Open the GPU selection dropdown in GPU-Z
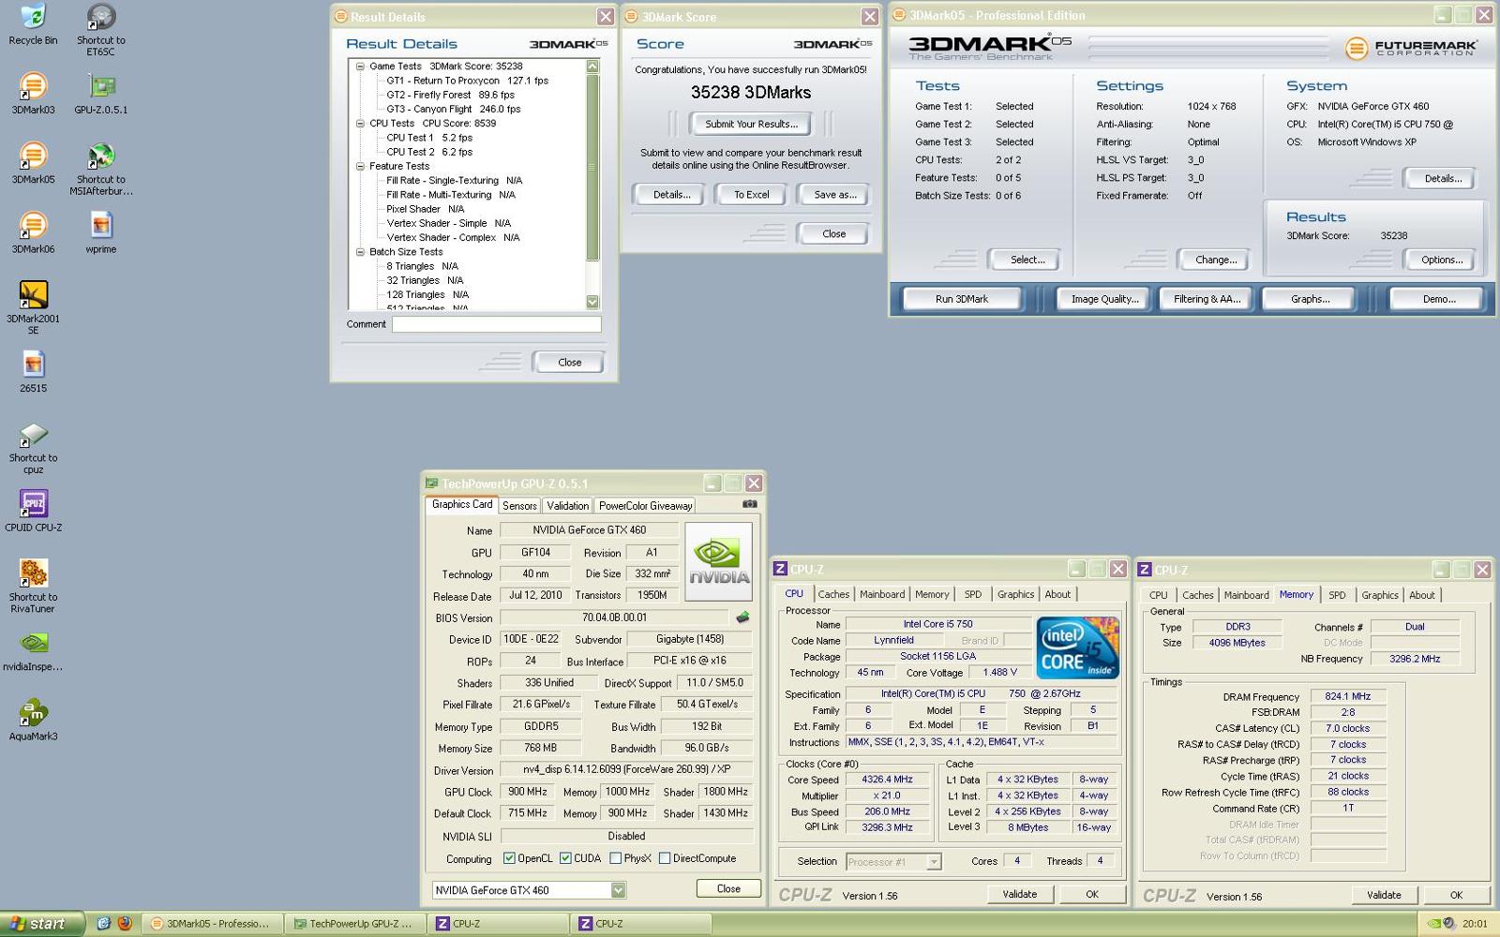 coord(618,890)
